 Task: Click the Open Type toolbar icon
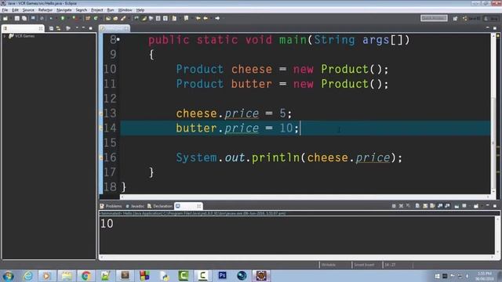(108, 19)
